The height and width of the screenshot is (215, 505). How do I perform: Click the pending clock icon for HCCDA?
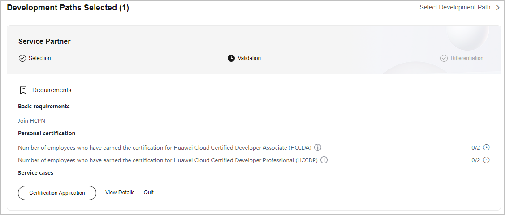click(487, 147)
